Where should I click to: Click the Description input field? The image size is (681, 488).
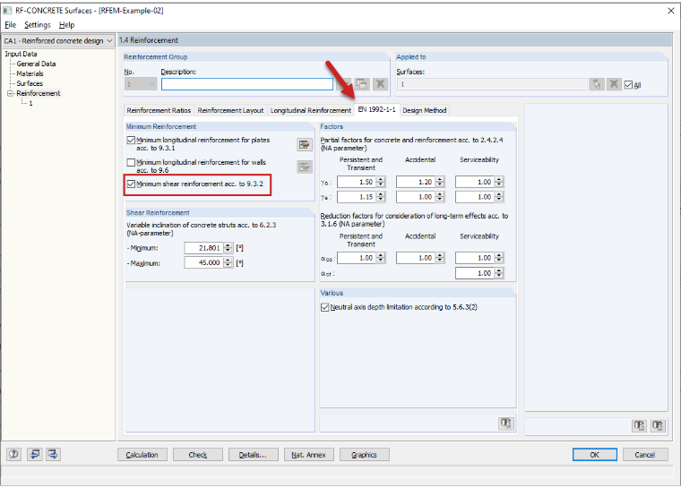247,84
